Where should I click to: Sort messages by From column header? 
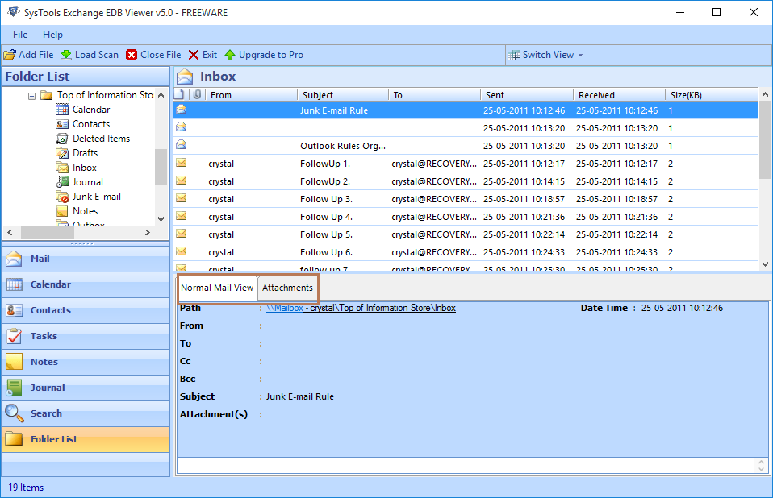click(x=252, y=95)
